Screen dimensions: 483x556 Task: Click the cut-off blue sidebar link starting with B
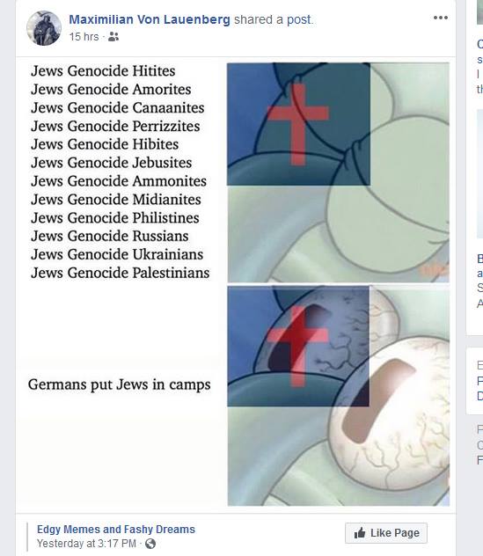(x=479, y=259)
